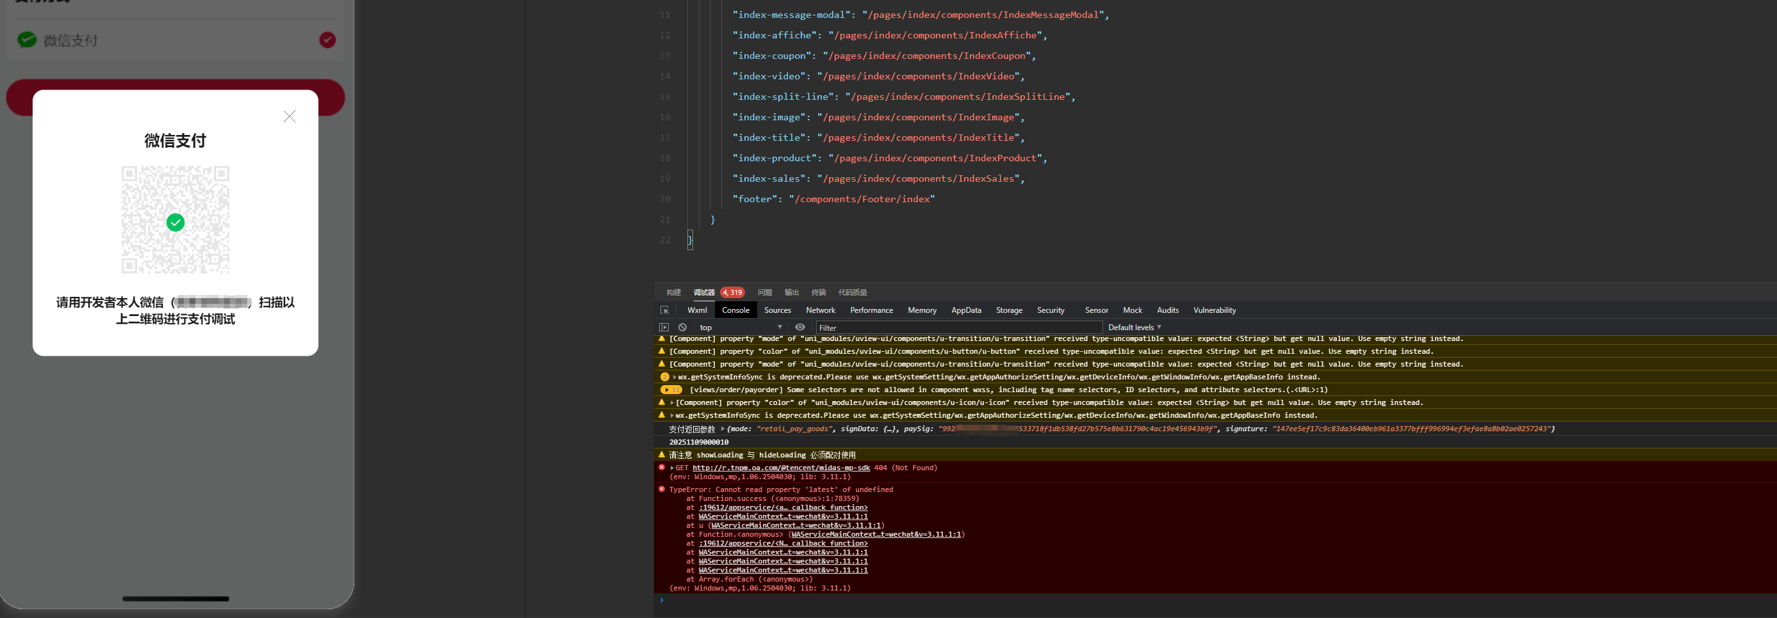The width and height of the screenshot is (1777, 618).
Task: Open the WAServiceMainContext link after 'at u'
Action: pos(796,526)
